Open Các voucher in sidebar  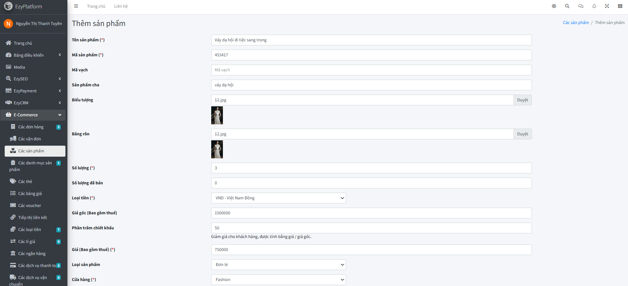[30, 206]
